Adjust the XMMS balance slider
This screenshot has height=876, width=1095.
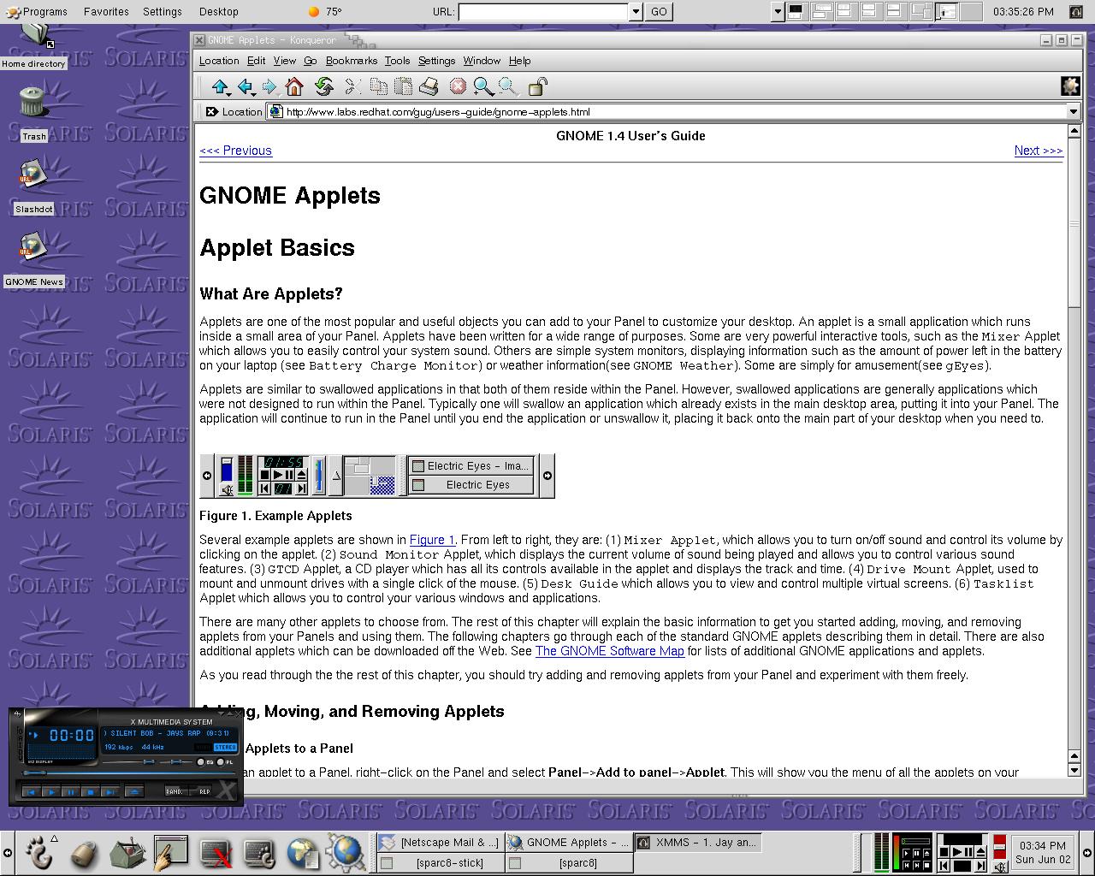click(177, 761)
